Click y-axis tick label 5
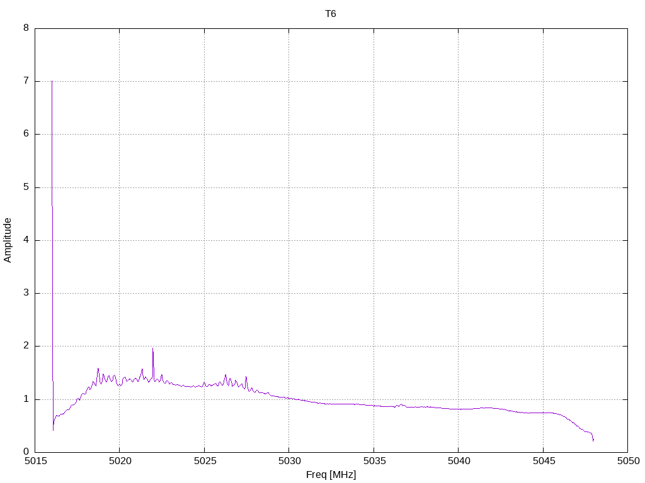Viewport: 645px width, 483px height. tap(26, 187)
